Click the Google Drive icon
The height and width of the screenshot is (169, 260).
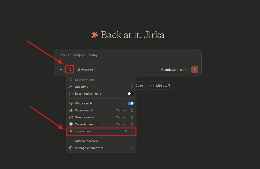pyautogui.click(x=71, y=110)
